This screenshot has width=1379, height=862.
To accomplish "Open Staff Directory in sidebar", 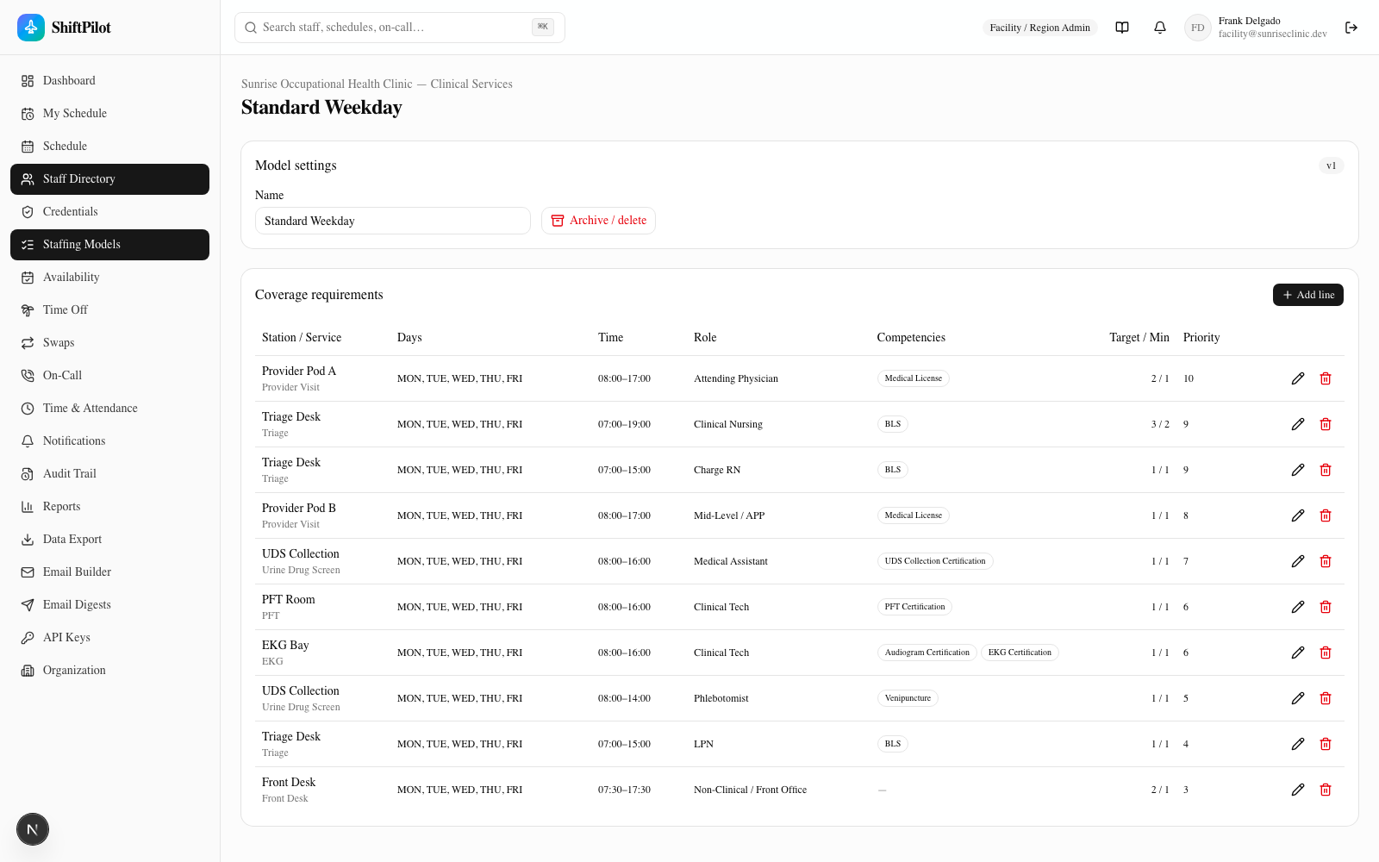I will point(109,179).
